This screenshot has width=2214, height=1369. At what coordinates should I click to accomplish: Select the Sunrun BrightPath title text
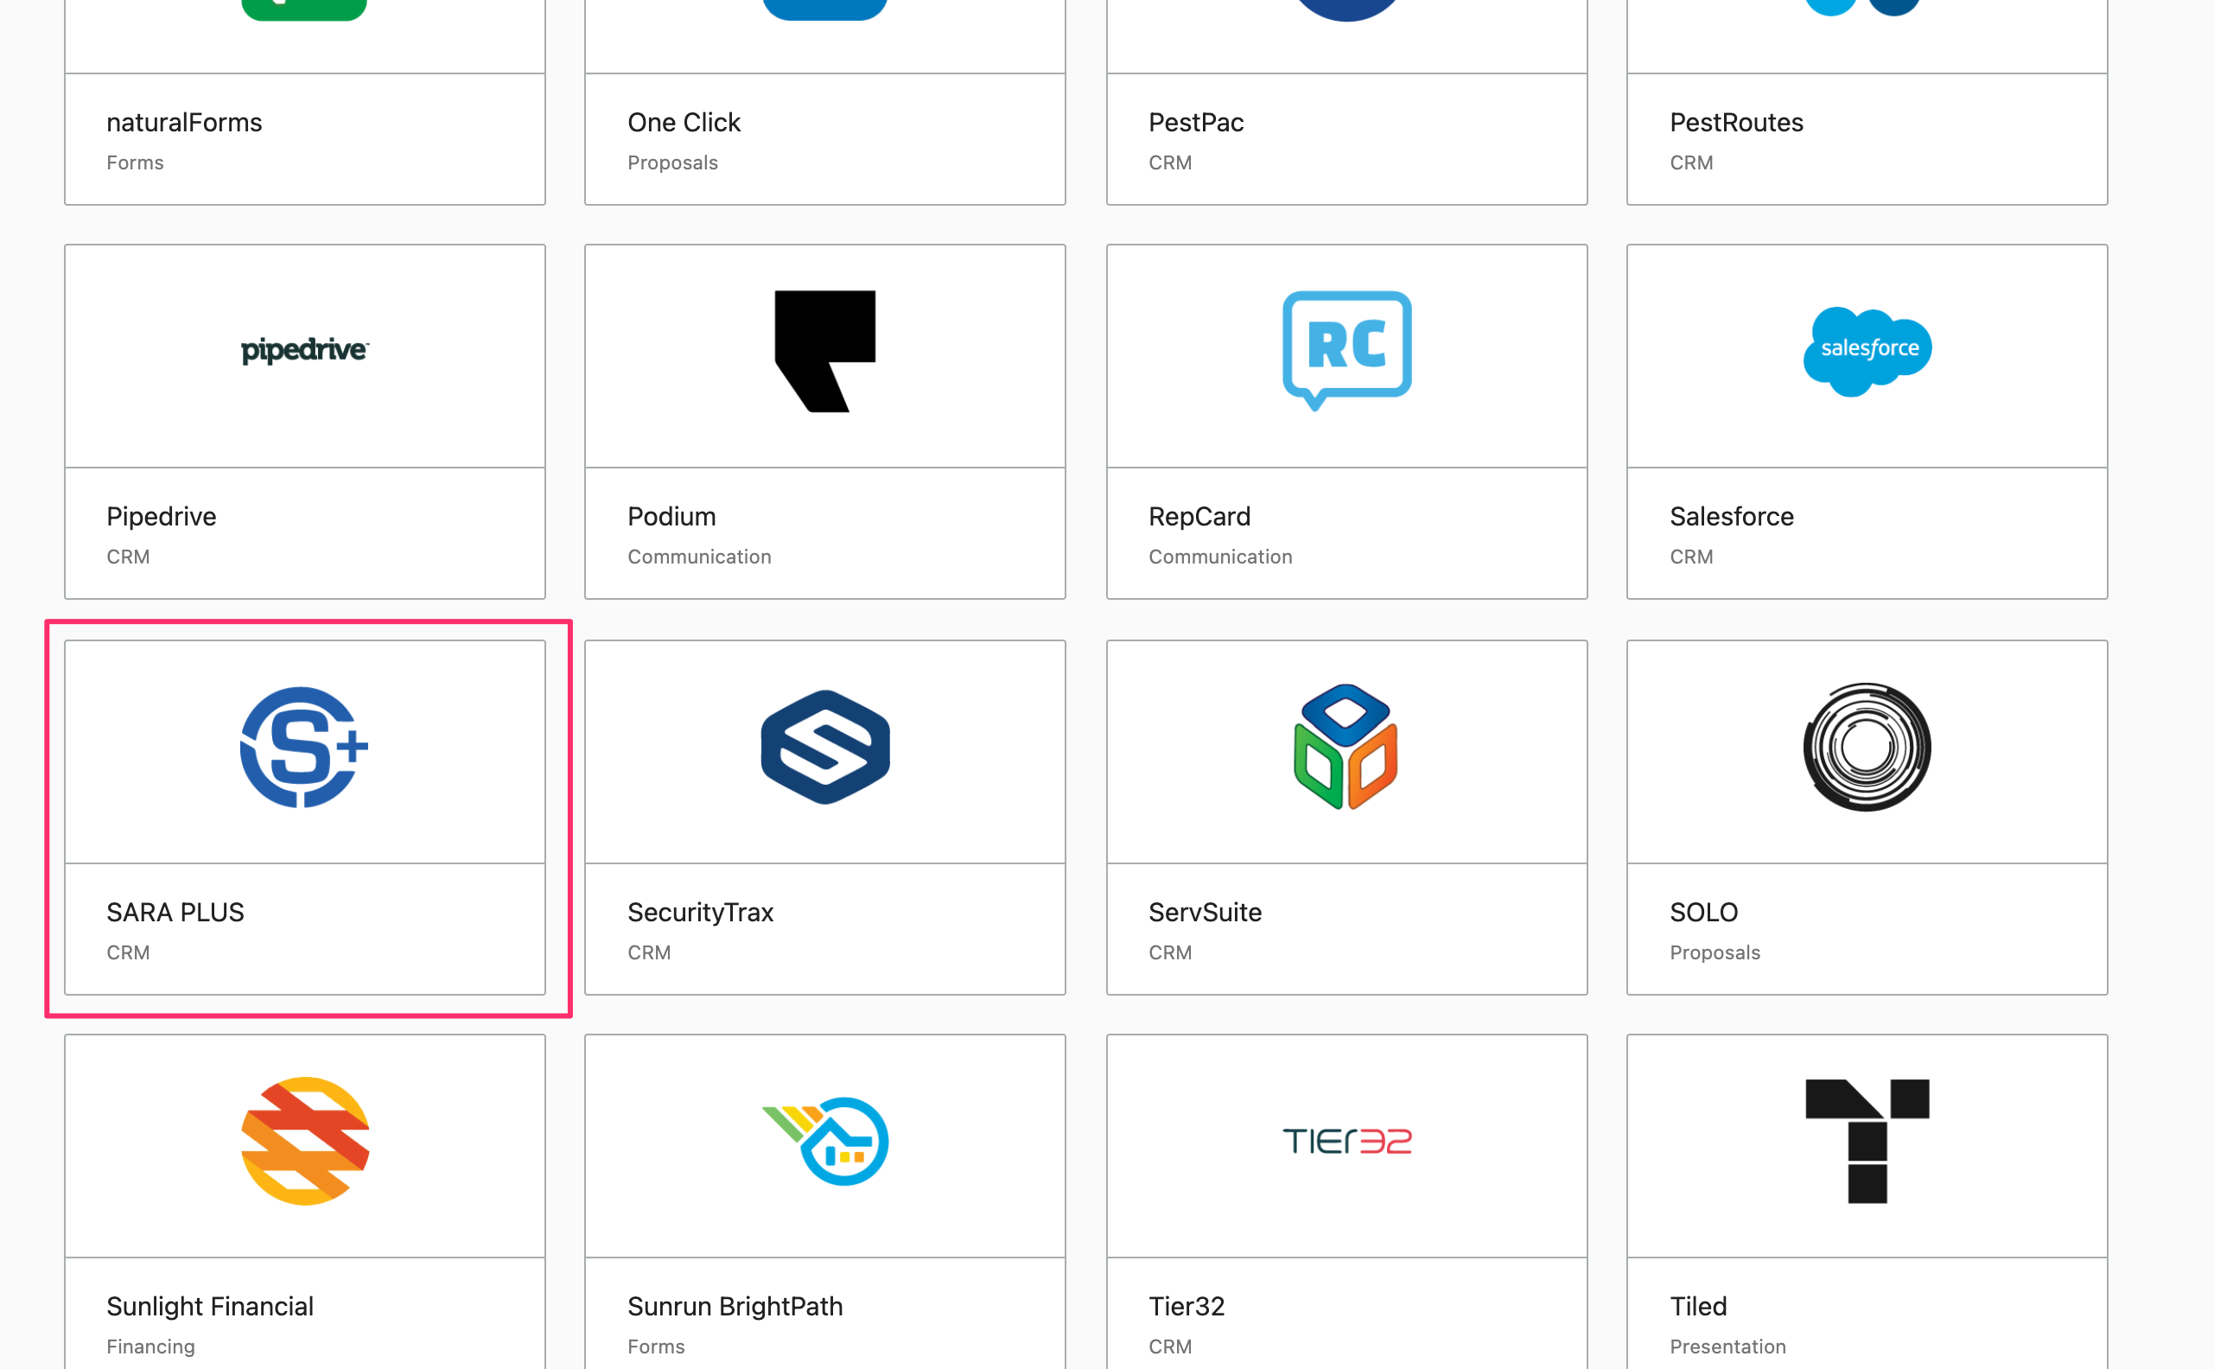click(735, 1306)
